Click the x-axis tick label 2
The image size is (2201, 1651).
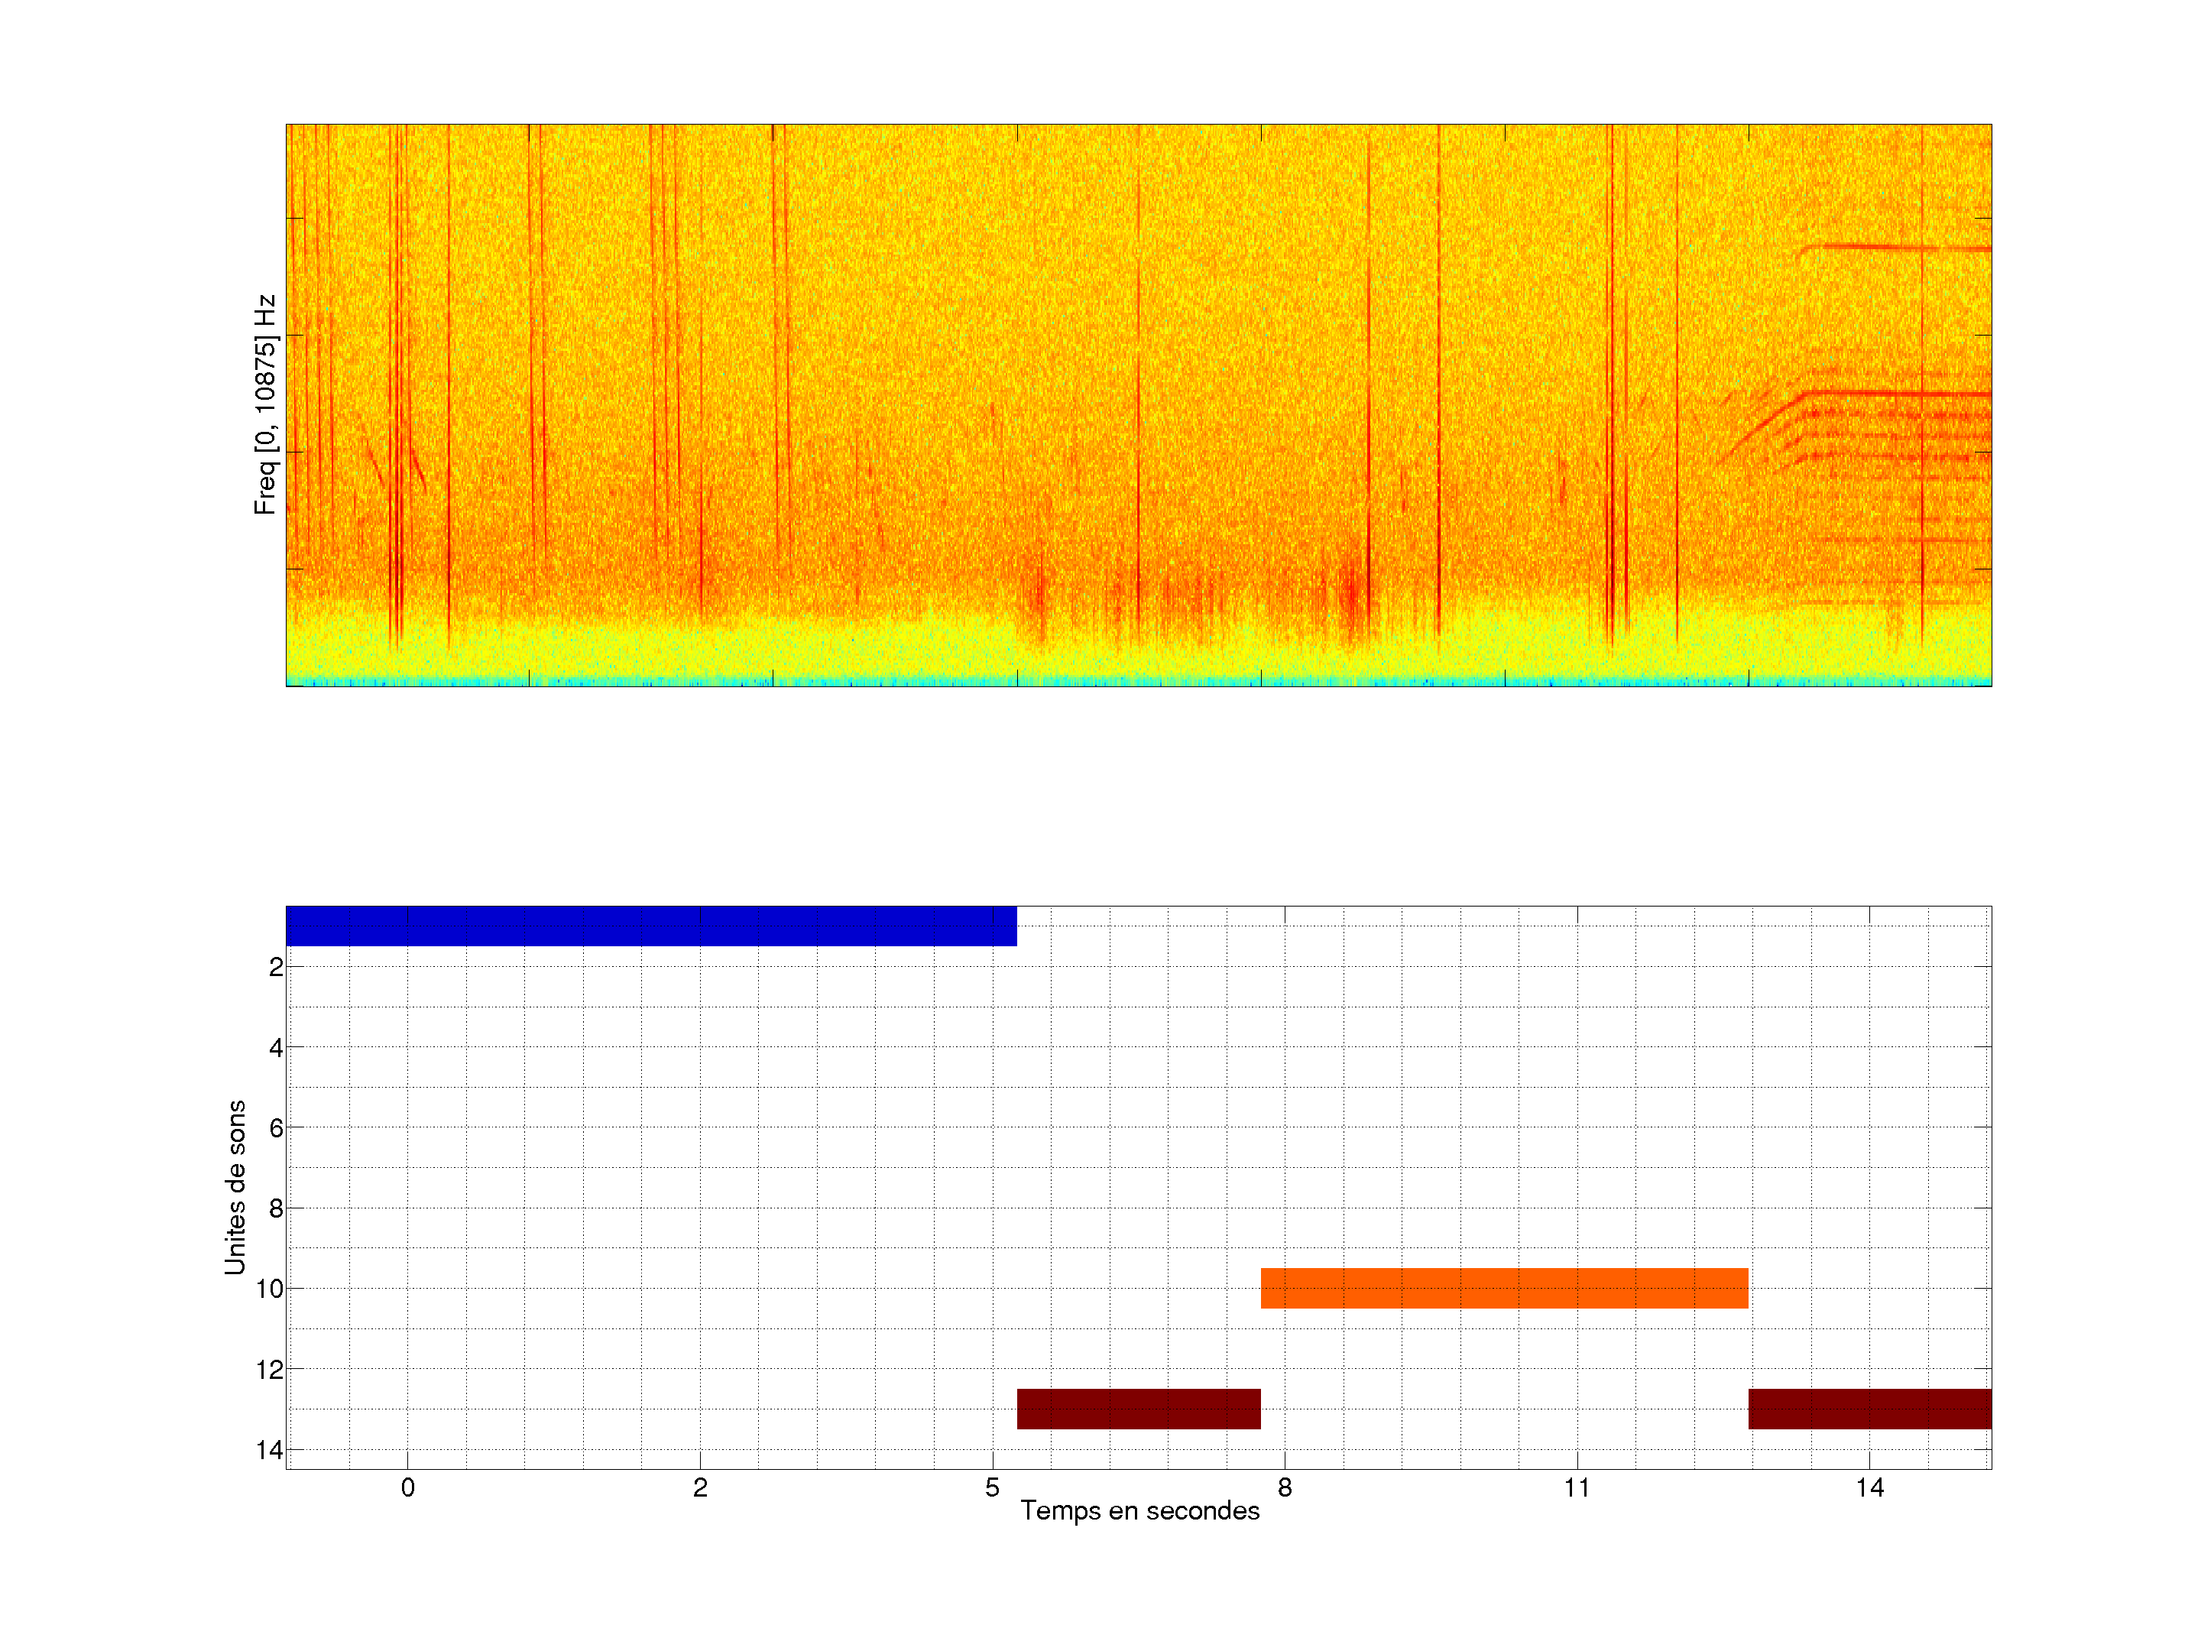pyautogui.click(x=701, y=1487)
